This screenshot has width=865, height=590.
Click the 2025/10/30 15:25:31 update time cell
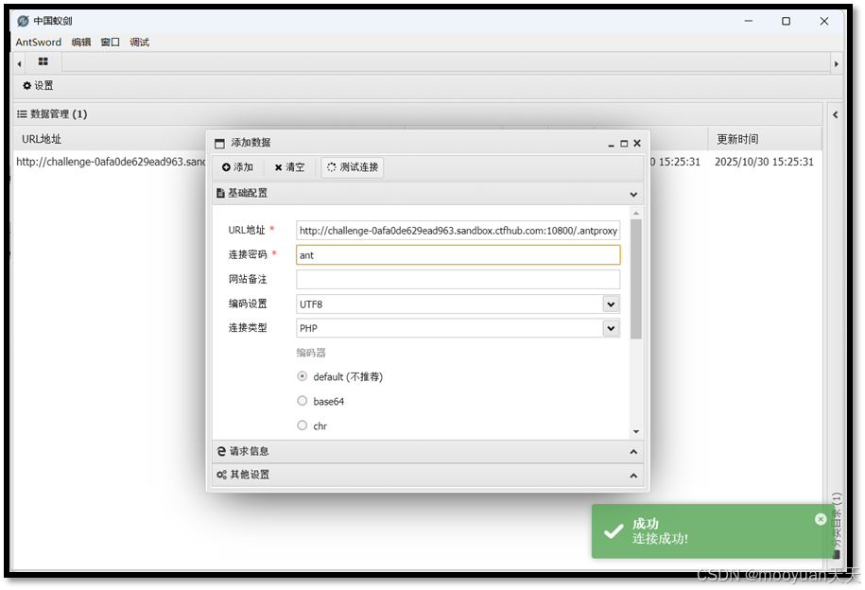click(x=764, y=162)
